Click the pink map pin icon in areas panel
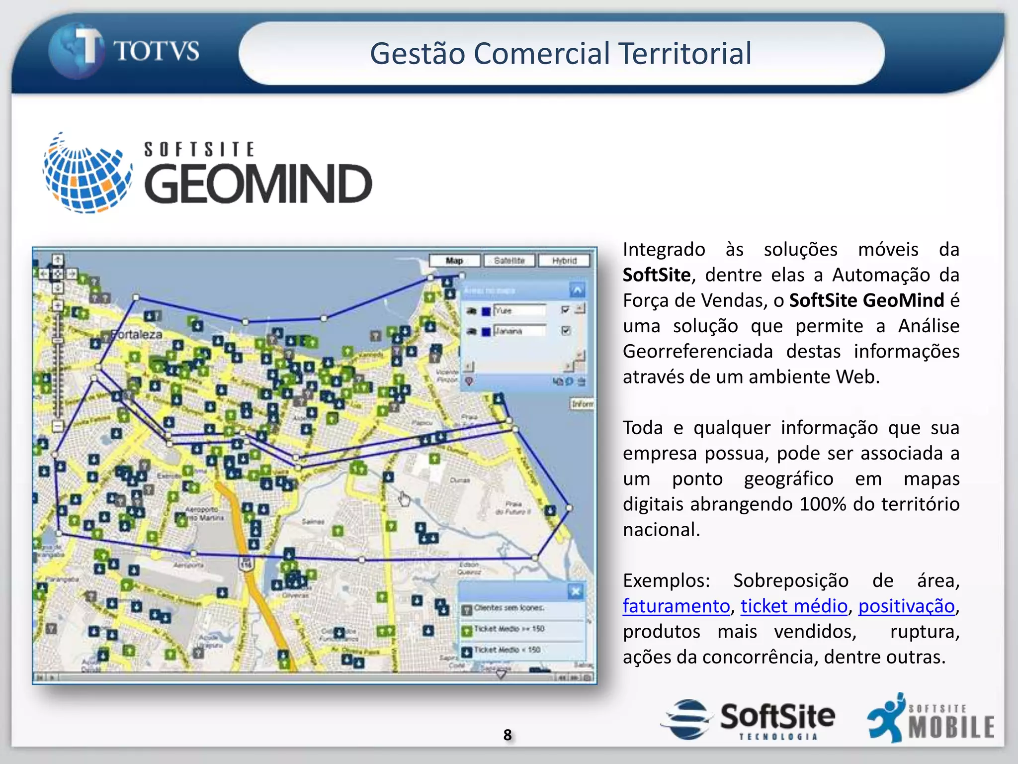 [468, 381]
